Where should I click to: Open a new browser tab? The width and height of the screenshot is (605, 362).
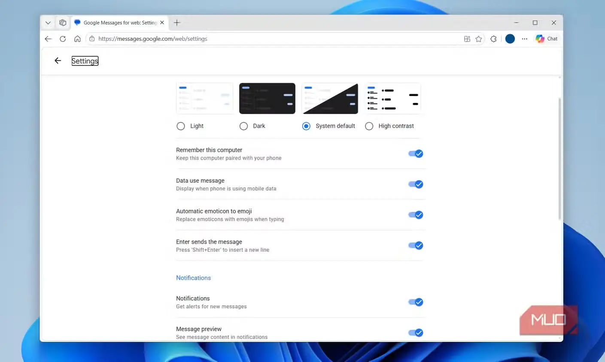pyautogui.click(x=177, y=23)
